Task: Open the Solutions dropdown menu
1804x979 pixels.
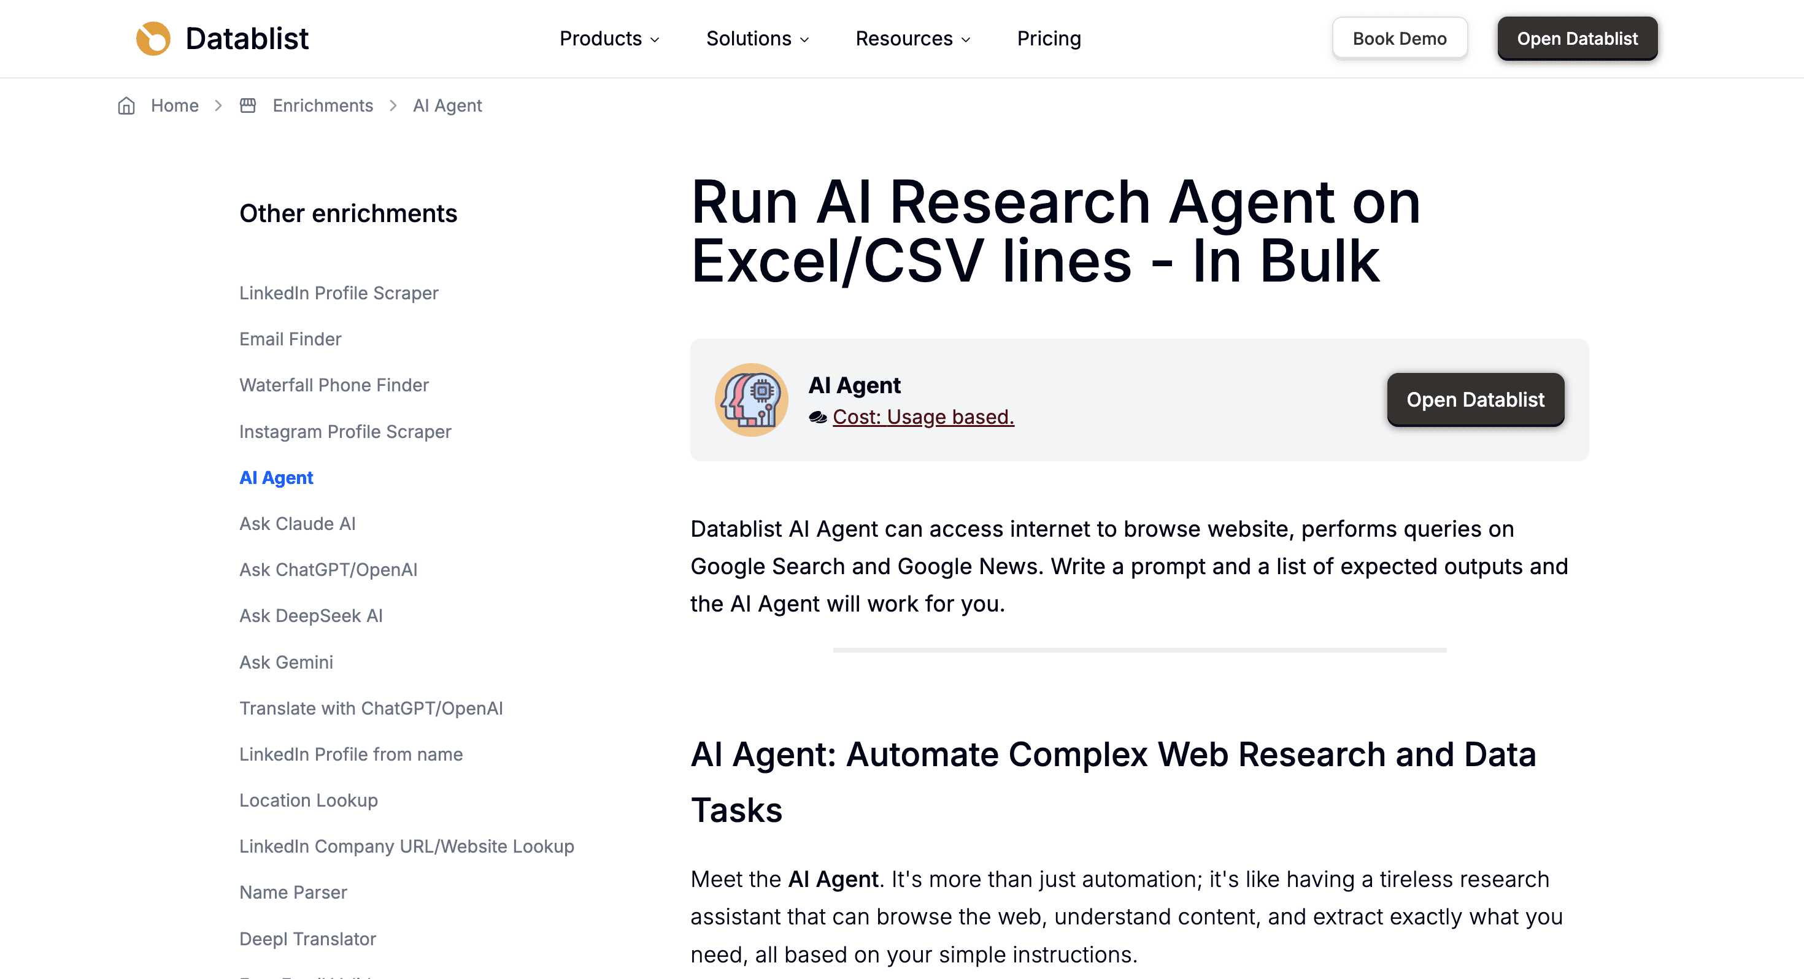Action: [757, 39]
